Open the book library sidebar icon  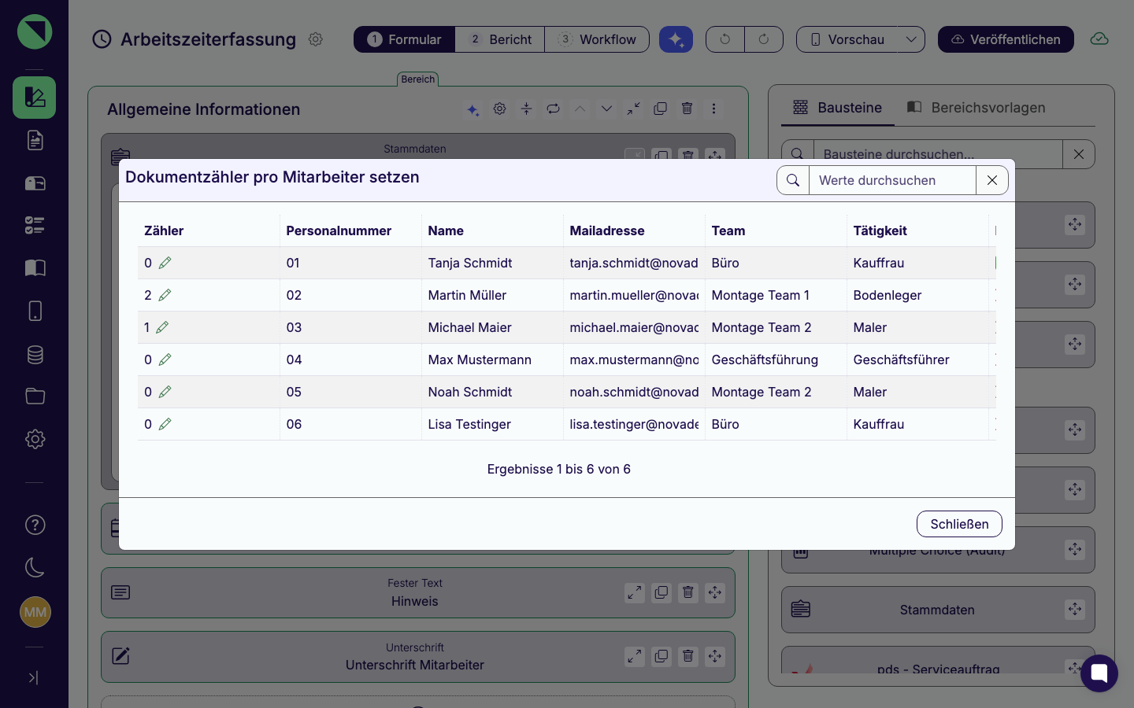pos(35,268)
